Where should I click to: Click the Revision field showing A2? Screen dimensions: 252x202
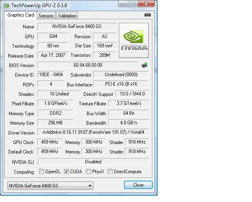click(x=104, y=36)
